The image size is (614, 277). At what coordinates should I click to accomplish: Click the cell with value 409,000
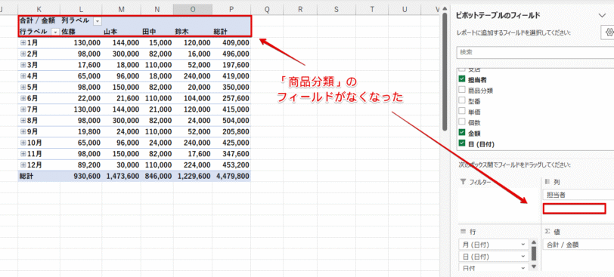pos(231,42)
